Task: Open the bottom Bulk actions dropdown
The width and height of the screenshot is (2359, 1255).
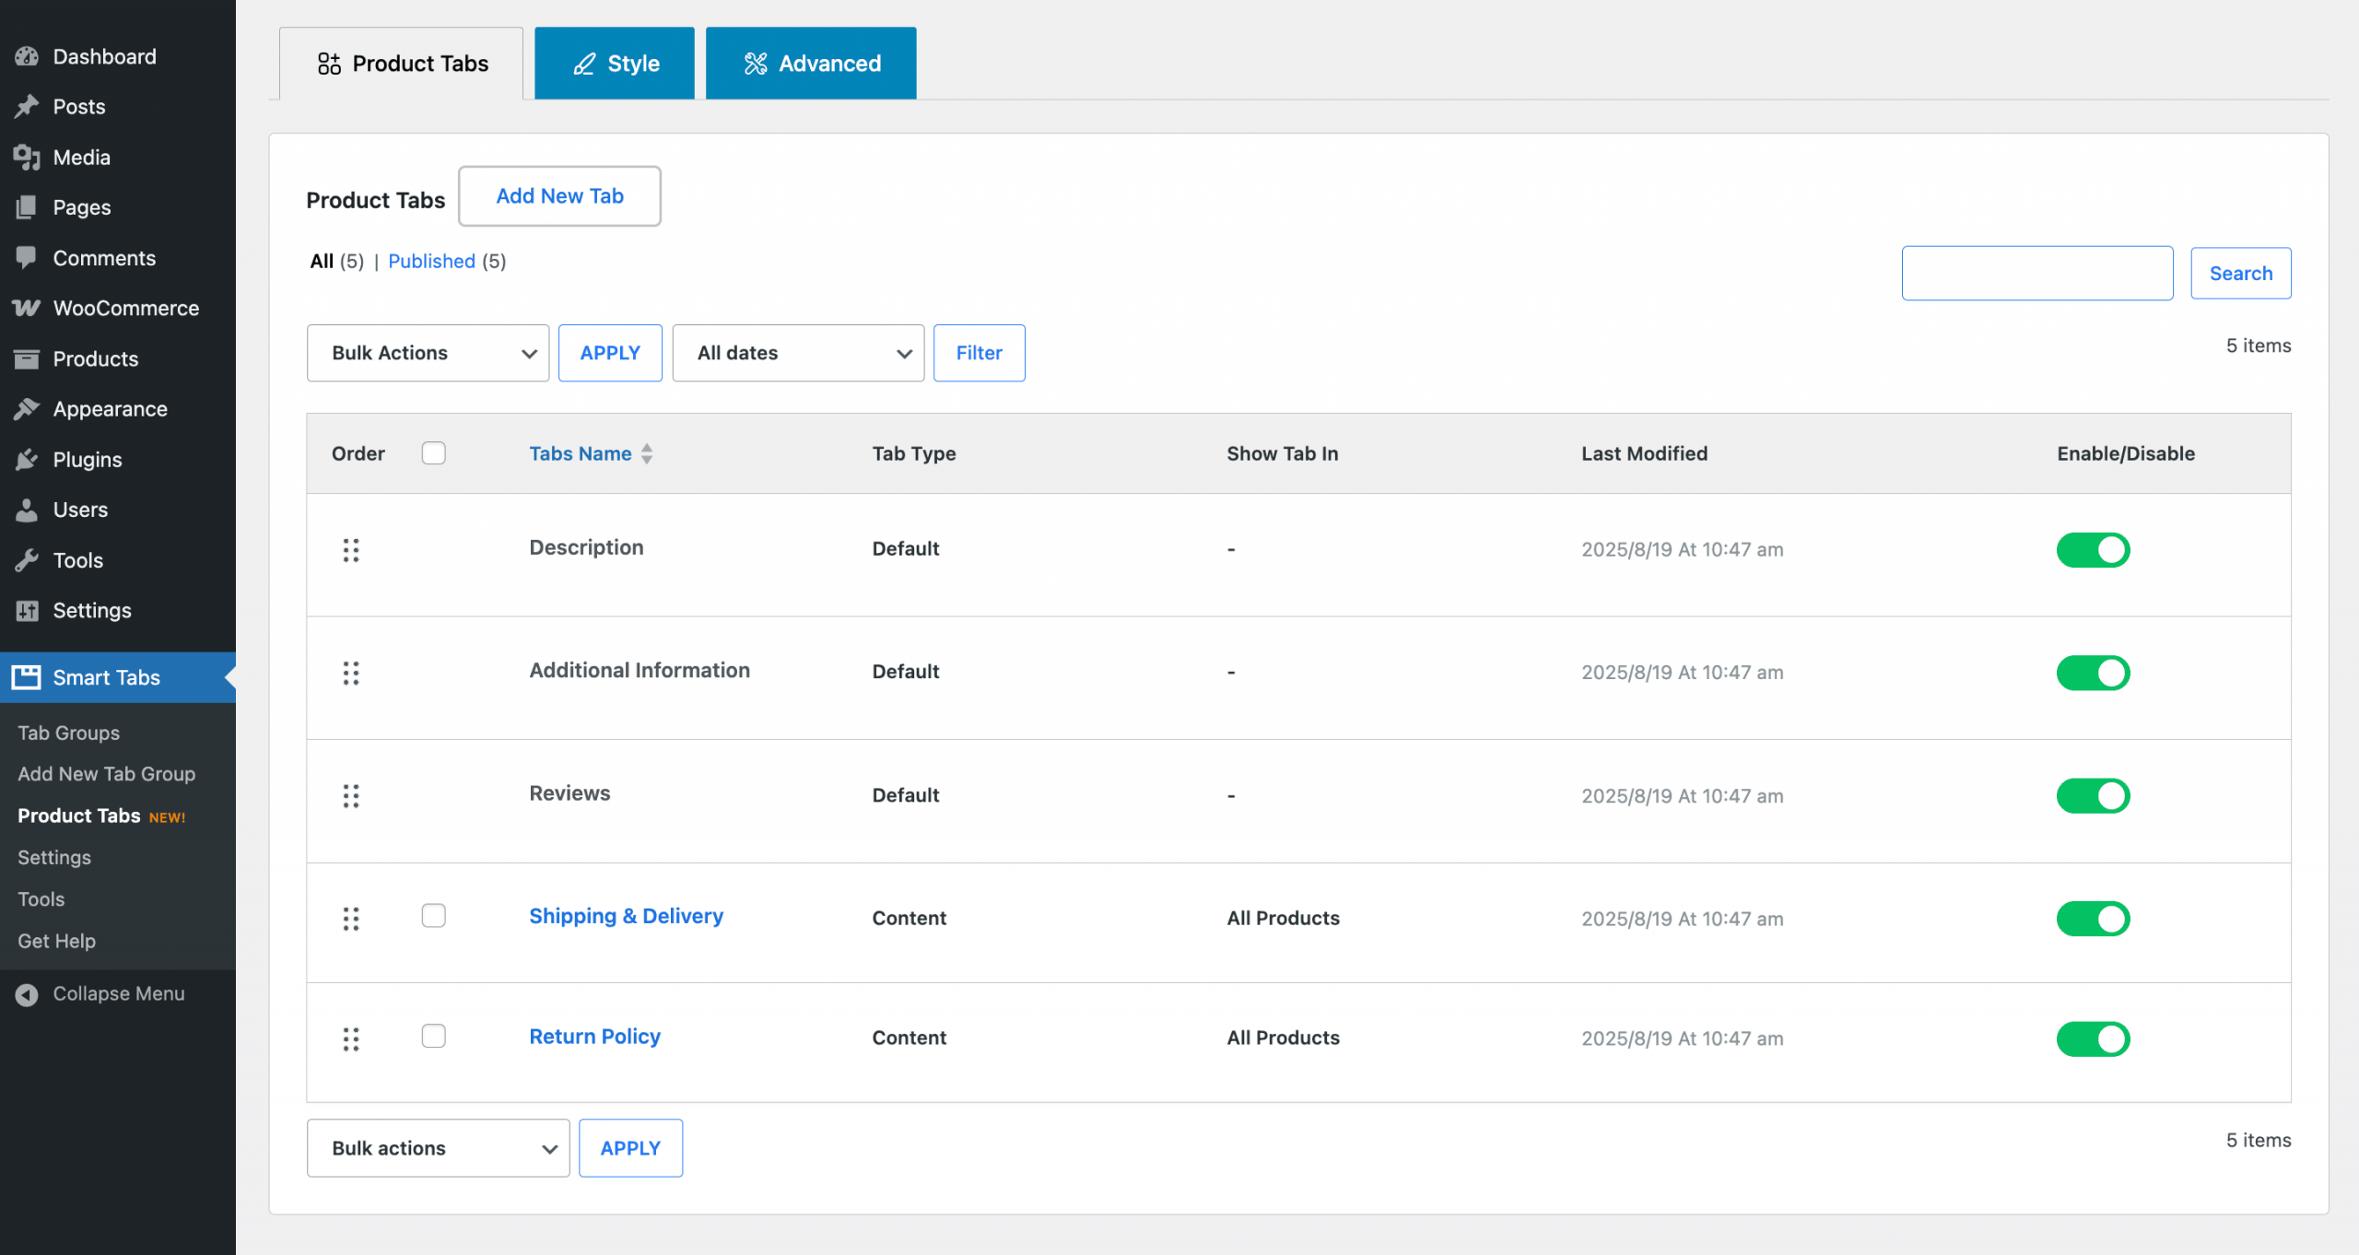Action: [438, 1148]
